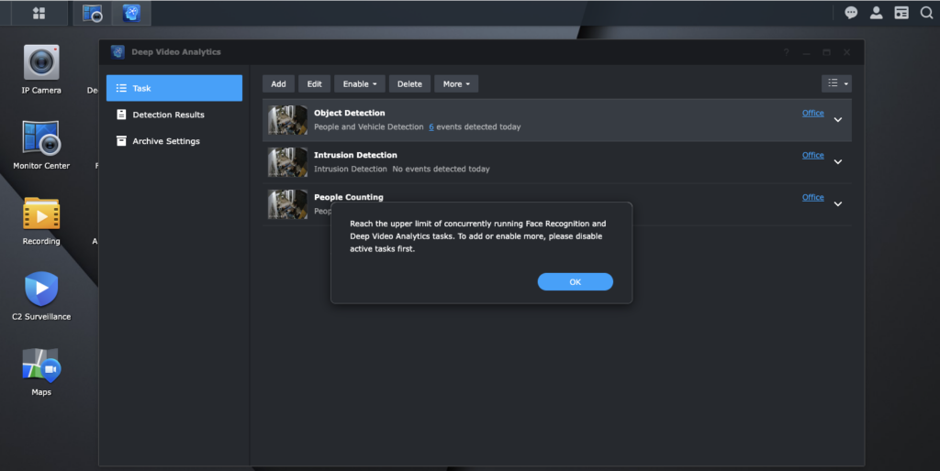Screen dimensions: 940x471
Task: Open the Recording app icon
Action: pos(41,214)
